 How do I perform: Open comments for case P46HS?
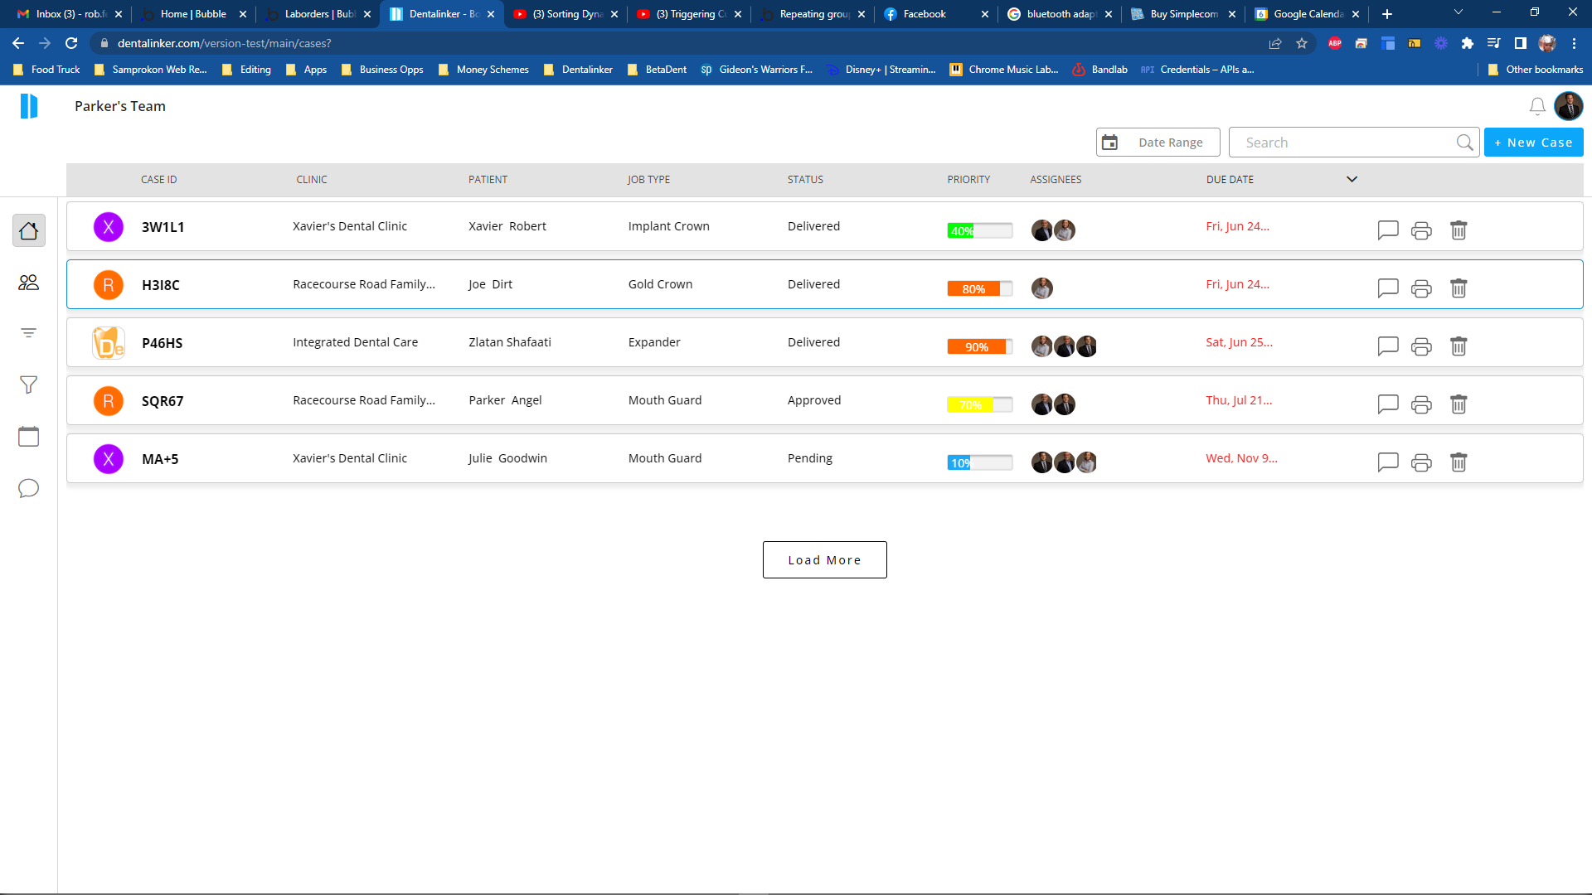pyautogui.click(x=1387, y=346)
